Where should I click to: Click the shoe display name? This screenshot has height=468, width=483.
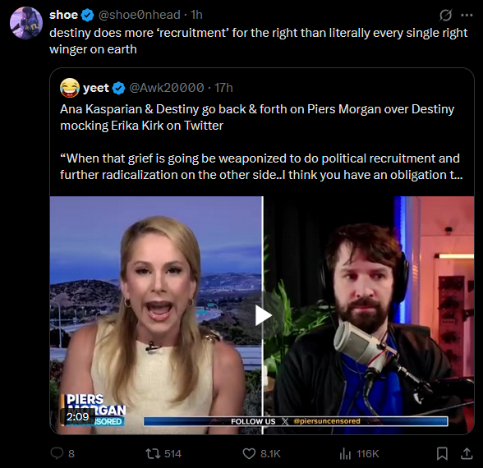[x=64, y=15]
